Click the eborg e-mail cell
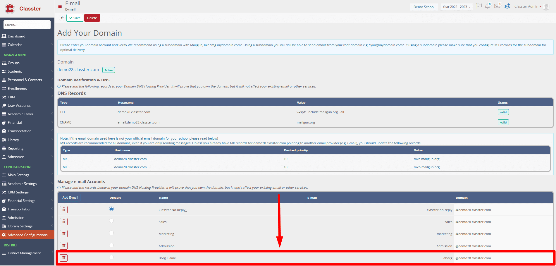This screenshot has width=556, height=266. (448, 258)
